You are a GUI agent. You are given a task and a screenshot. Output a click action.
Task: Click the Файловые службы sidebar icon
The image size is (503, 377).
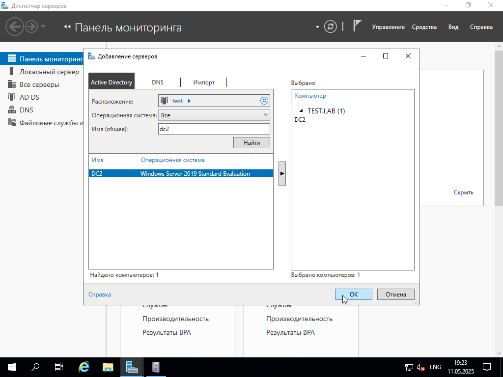coord(12,122)
